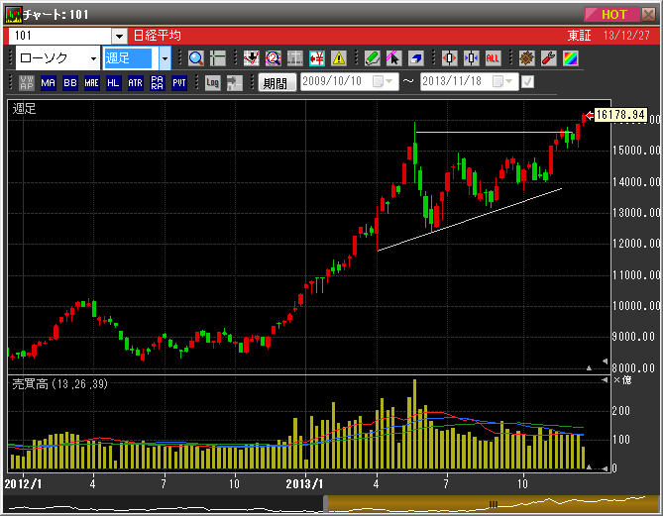
Task: Click the yellow warning triangle icon
Action: [x=339, y=58]
